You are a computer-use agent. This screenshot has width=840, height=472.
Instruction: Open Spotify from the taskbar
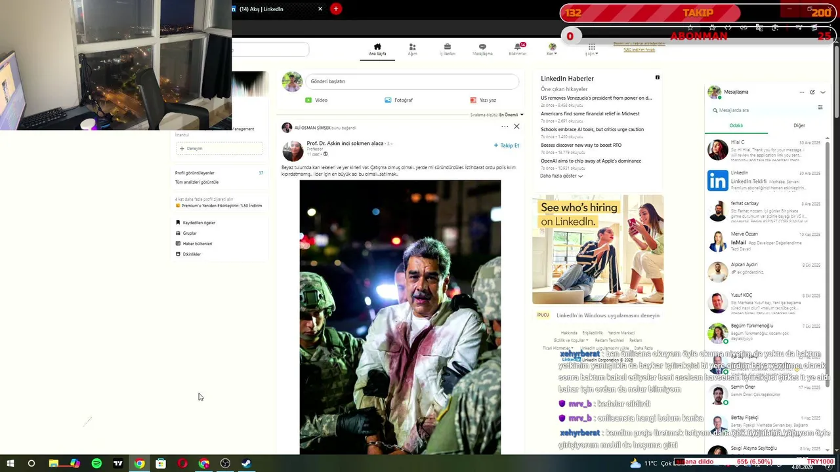96,463
